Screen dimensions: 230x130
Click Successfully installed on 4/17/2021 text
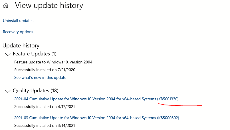[45, 107]
